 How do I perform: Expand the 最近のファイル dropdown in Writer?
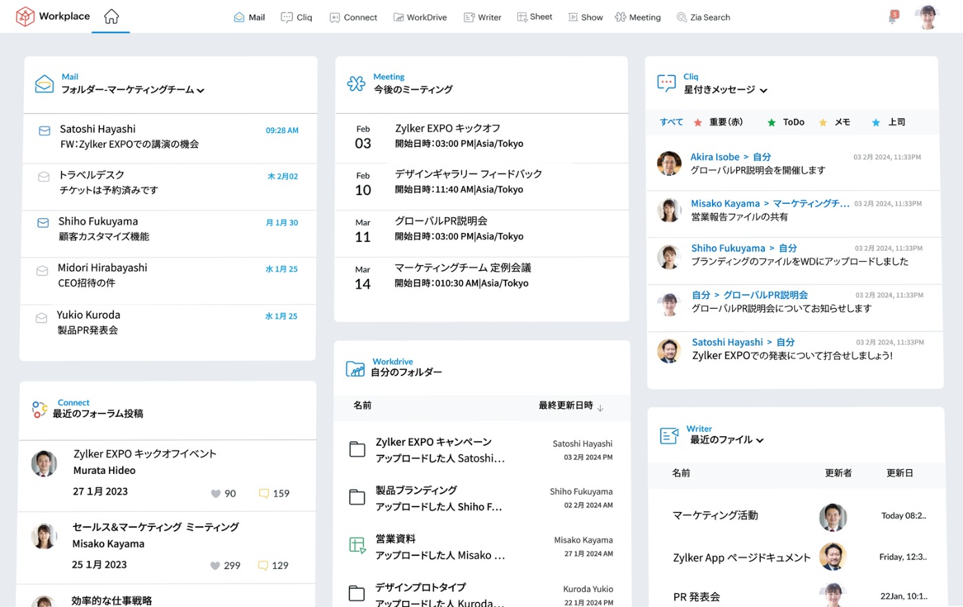pos(760,440)
